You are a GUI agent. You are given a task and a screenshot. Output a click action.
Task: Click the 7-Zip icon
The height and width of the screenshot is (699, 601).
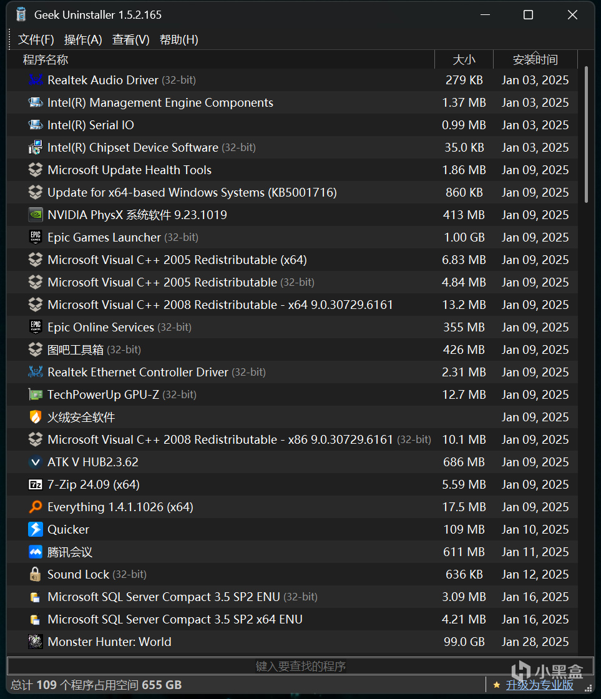36,484
